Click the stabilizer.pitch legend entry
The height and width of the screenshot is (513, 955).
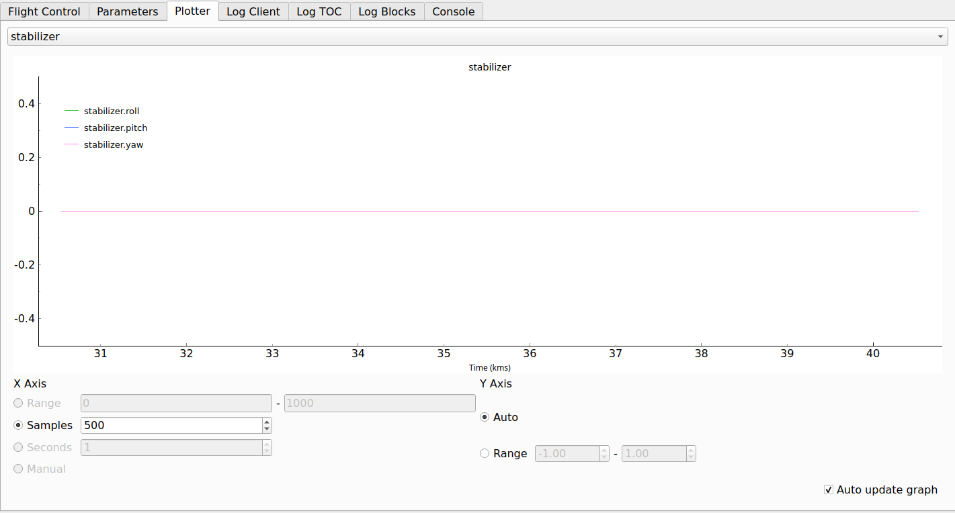(x=115, y=128)
